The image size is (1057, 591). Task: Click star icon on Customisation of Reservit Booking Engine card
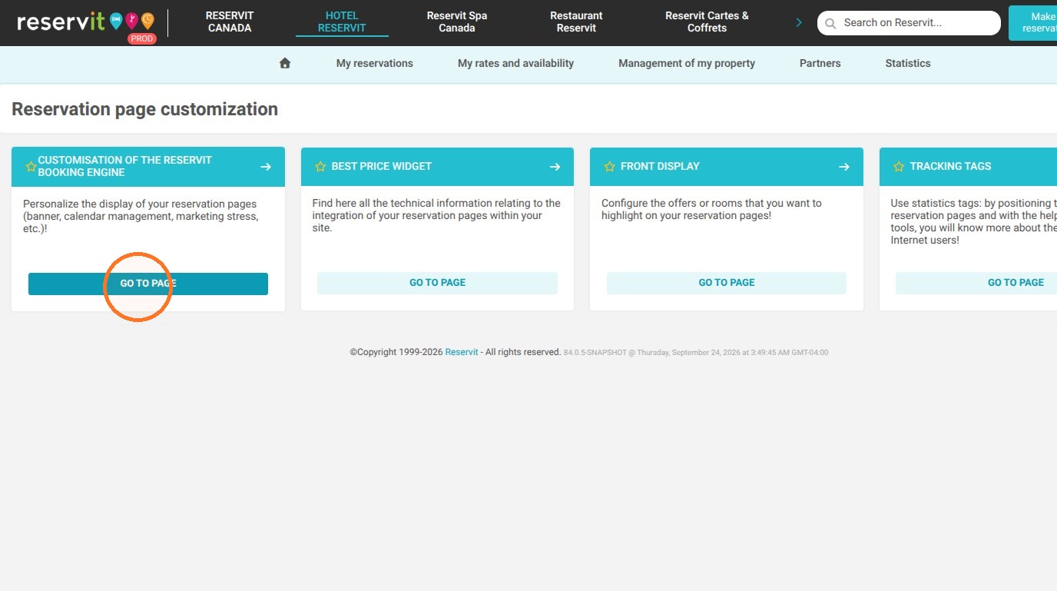click(x=31, y=166)
